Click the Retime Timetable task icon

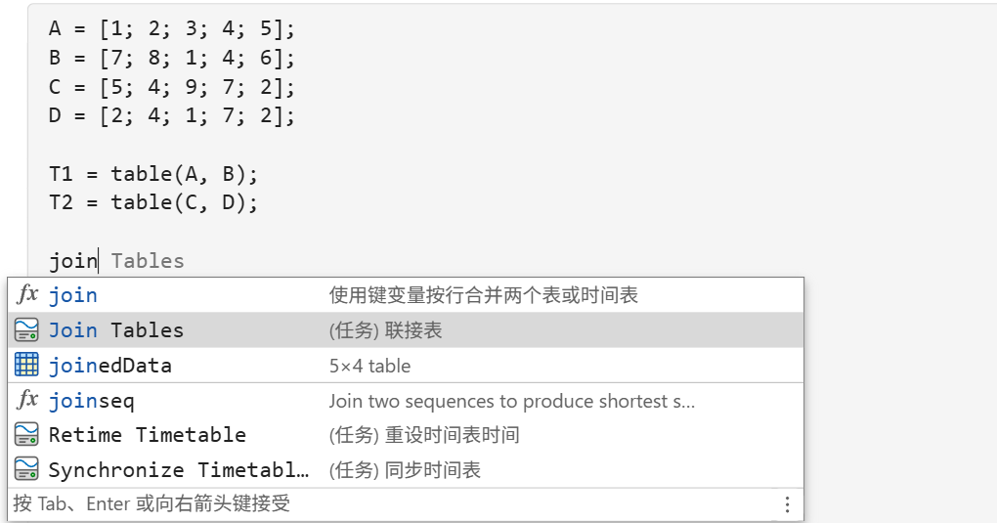[26, 435]
